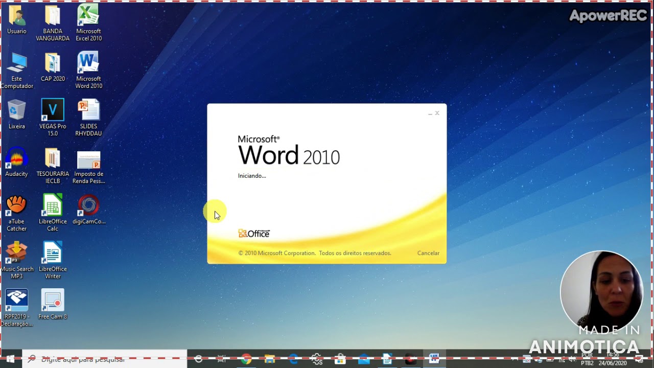
Task: Launch Microsoft Word 2010 desktop shortcut
Action: [88, 71]
